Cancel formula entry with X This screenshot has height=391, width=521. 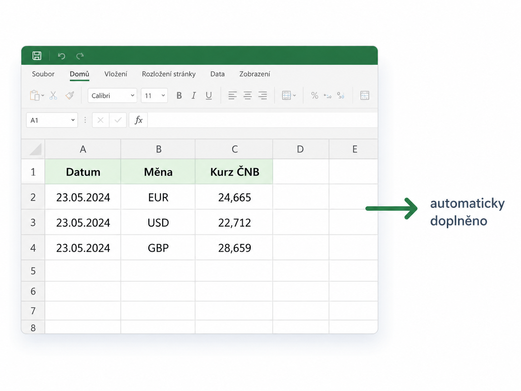click(100, 120)
